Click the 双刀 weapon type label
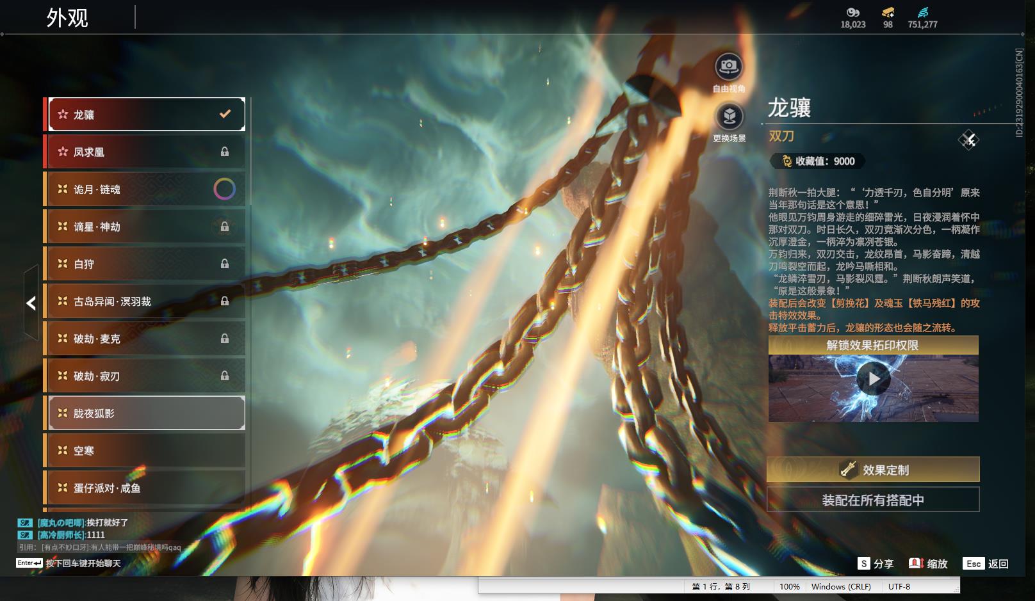Image resolution: width=1035 pixels, height=601 pixels. click(x=781, y=136)
